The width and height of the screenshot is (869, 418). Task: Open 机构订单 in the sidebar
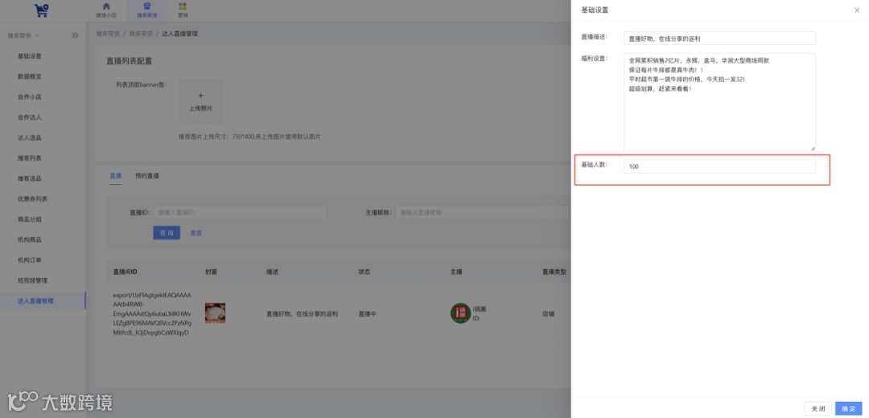point(30,260)
